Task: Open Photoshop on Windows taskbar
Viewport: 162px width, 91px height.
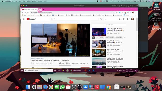Action: point(93,70)
